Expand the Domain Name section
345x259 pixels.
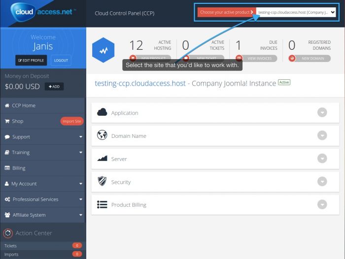[x=322, y=135]
